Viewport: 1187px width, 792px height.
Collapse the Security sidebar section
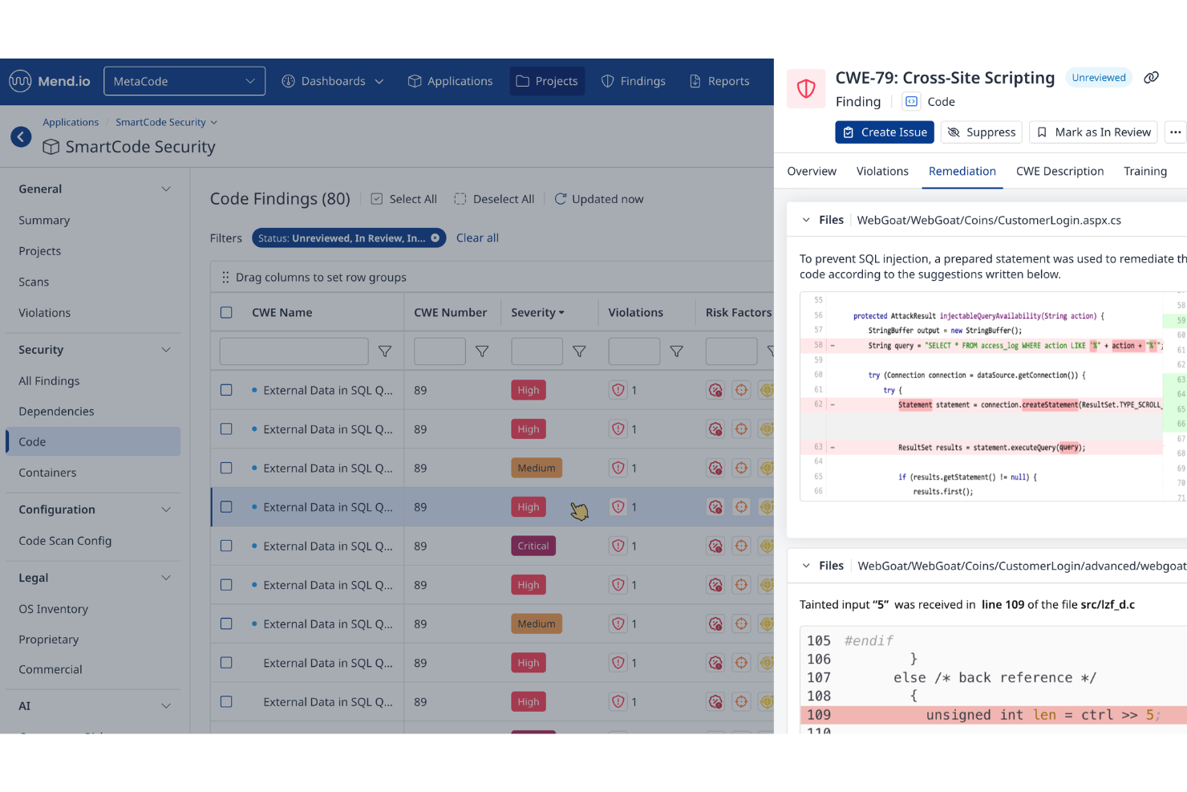(x=166, y=349)
